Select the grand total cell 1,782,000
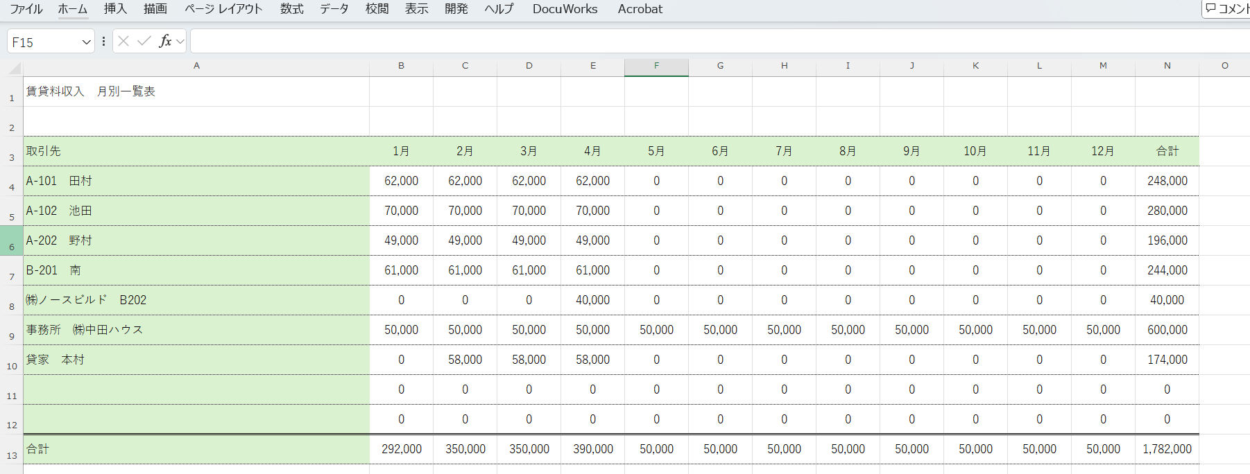Viewport: 1250px width, 474px height. [1167, 449]
